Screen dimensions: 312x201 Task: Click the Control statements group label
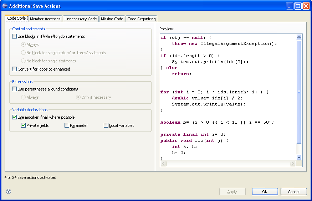click(29, 29)
